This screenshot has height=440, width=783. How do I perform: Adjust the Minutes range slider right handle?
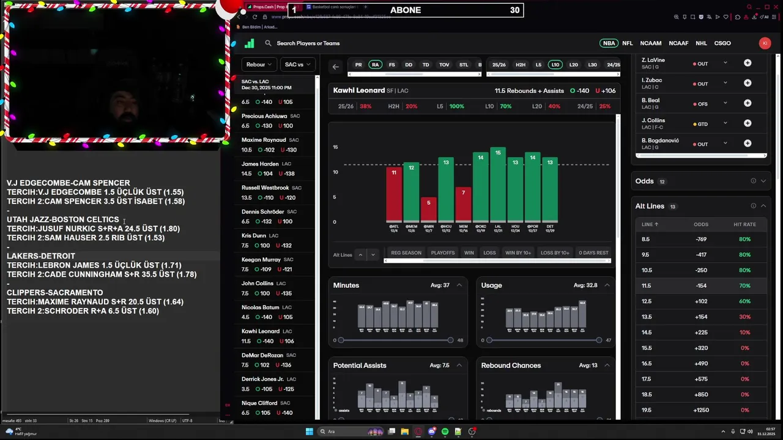450,340
